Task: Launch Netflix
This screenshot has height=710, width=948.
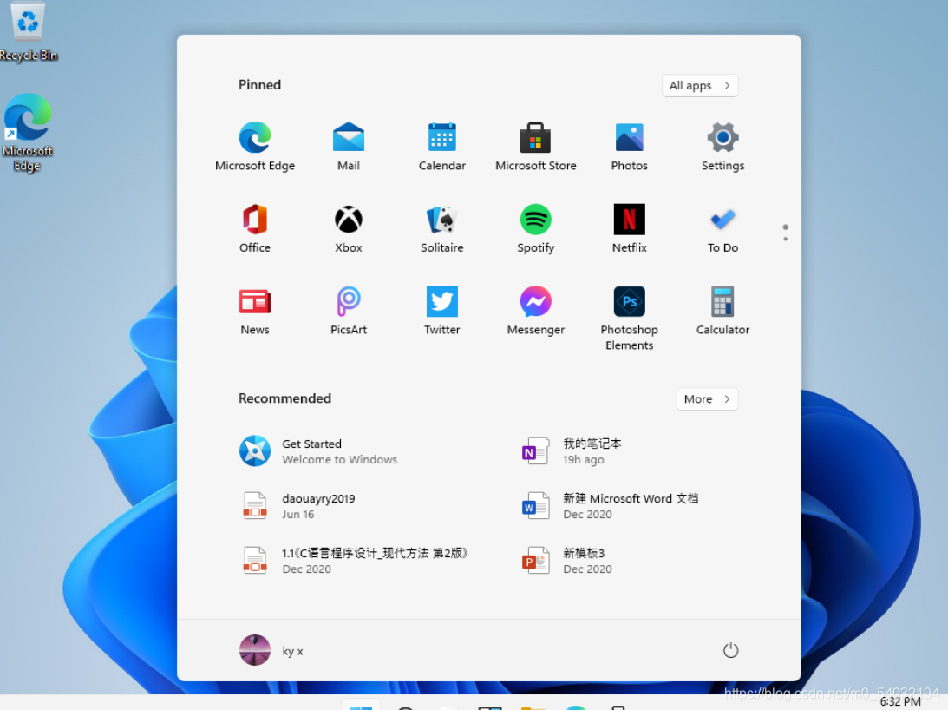Action: [x=629, y=228]
